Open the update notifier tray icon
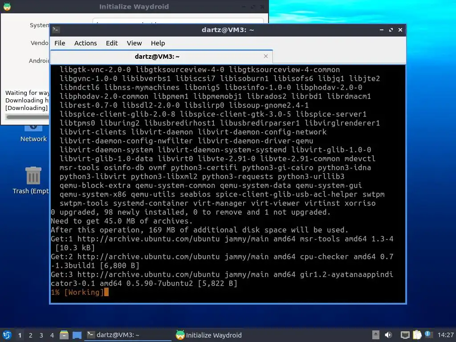The width and height of the screenshot is (456, 342). pos(428,334)
